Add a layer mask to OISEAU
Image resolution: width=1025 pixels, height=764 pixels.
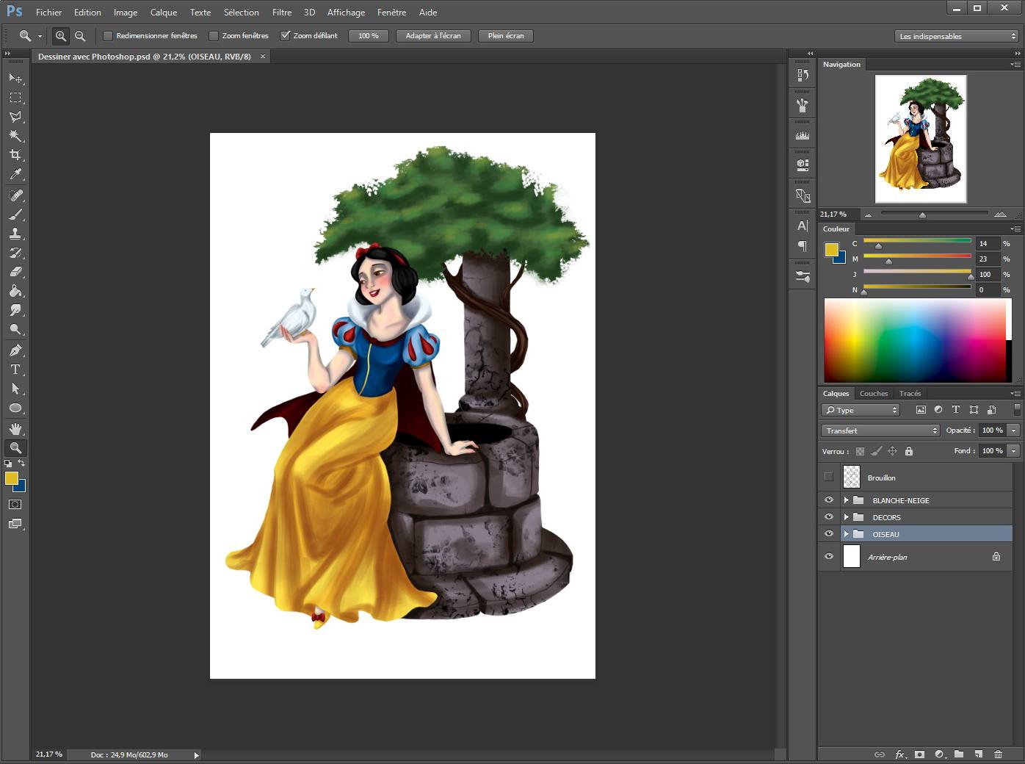919,754
